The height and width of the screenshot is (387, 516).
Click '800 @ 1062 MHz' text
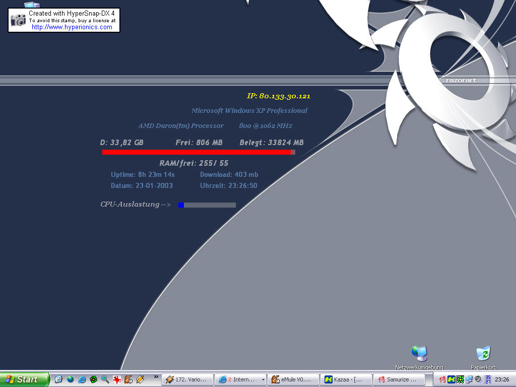[266, 125]
